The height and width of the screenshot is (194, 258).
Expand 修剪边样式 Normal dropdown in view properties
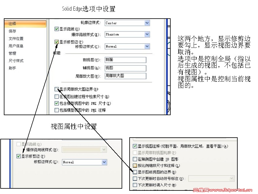pos(104,162)
